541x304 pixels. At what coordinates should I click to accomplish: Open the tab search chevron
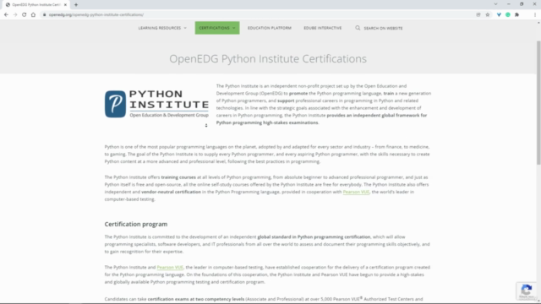tap(496, 4)
